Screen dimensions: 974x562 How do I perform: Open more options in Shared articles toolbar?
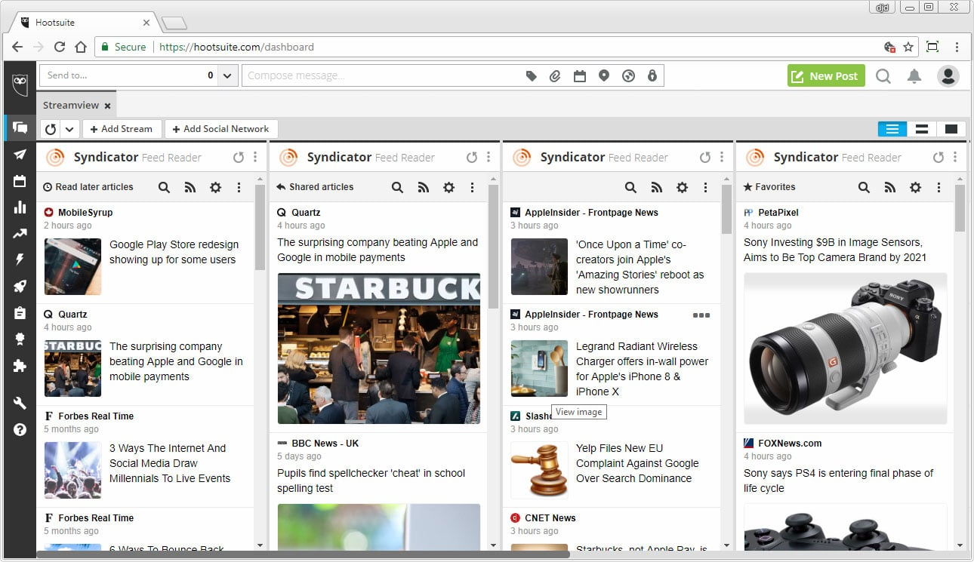pyautogui.click(x=472, y=187)
